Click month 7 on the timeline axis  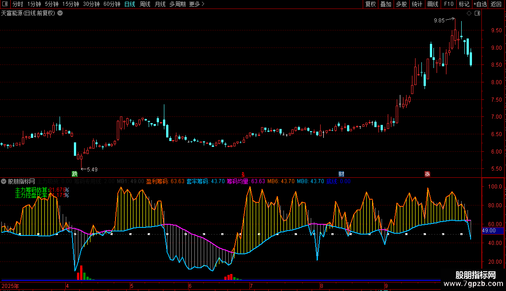coord(251,286)
